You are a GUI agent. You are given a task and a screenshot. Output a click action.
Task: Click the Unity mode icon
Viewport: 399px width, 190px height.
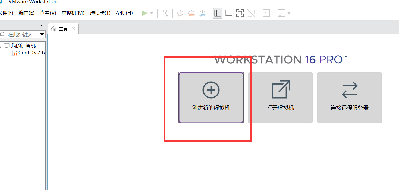(x=251, y=13)
